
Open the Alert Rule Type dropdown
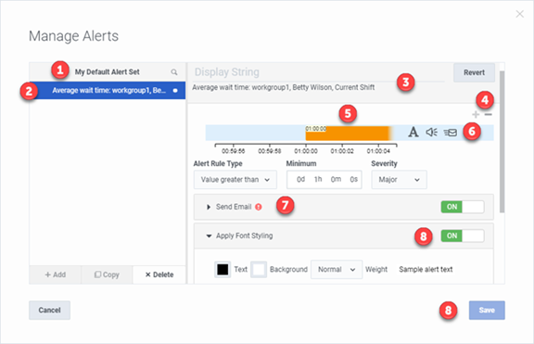[235, 180]
